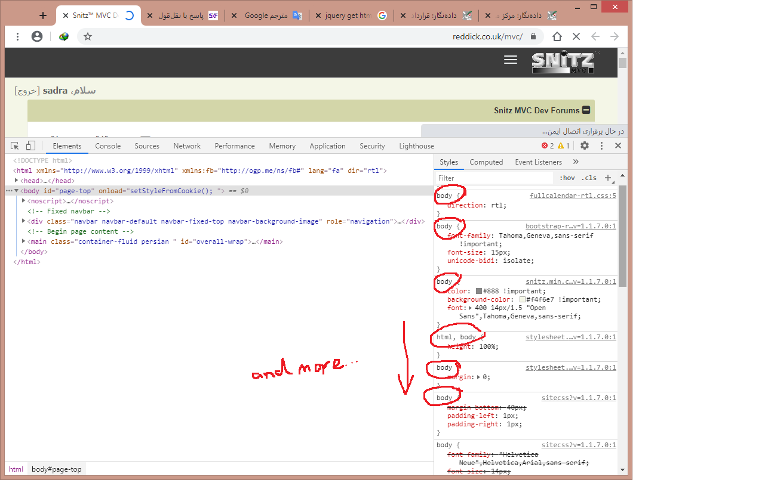Click the browser home icon

point(557,37)
